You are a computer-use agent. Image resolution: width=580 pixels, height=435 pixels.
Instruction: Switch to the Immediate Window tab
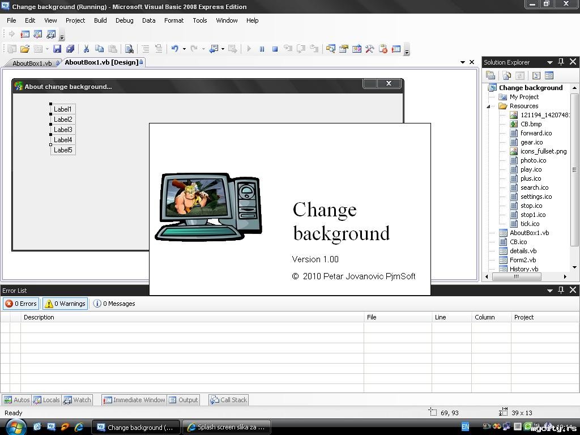point(134,400)
